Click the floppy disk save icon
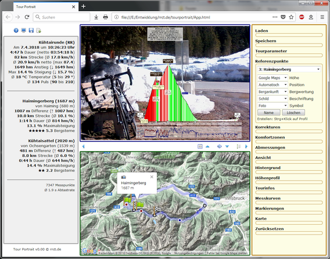 point(31,31)
